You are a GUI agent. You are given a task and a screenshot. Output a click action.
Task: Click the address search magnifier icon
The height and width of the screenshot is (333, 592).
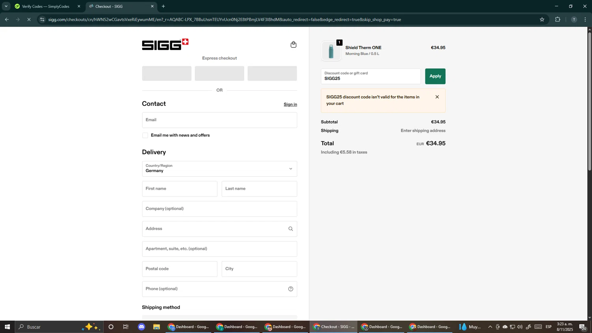point(290,229)
